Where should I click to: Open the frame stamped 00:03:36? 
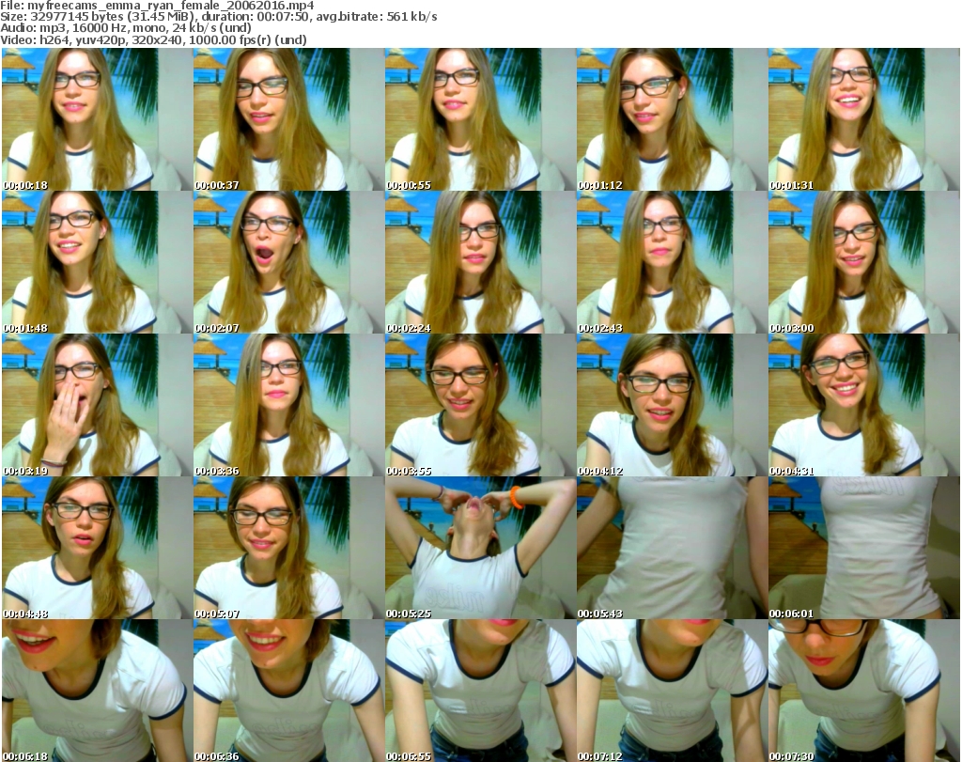[289, 405]
